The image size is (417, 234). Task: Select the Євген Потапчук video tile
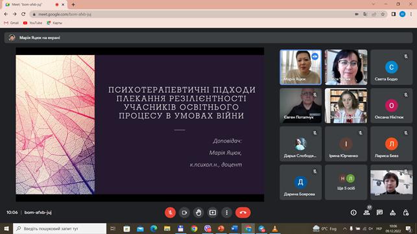[x=300, y=106]
